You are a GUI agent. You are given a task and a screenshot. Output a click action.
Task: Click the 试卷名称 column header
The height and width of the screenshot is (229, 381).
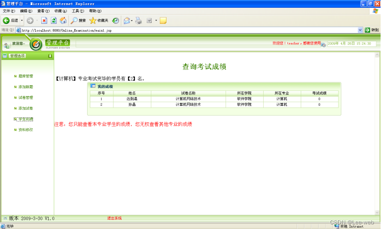(x=188, y=93)
